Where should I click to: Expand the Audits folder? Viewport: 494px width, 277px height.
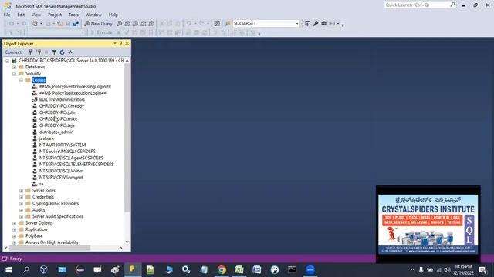tap(21, 210)
